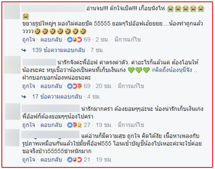Like the last comment via ถูกใจ
This screenshot has height=169, width=215.
tap(29, 160)
